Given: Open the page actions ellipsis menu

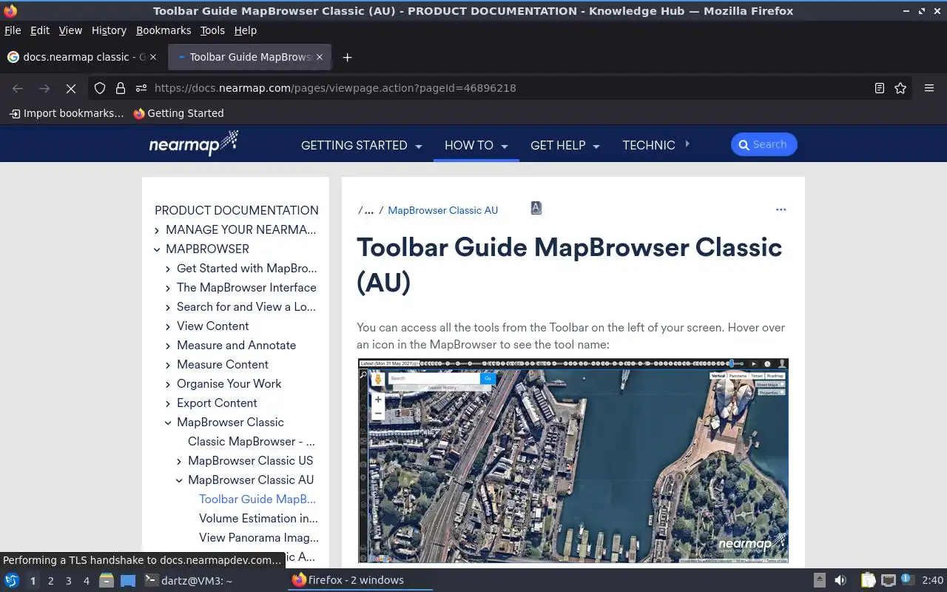Looking at the screenshot, I should coord(781,209).
